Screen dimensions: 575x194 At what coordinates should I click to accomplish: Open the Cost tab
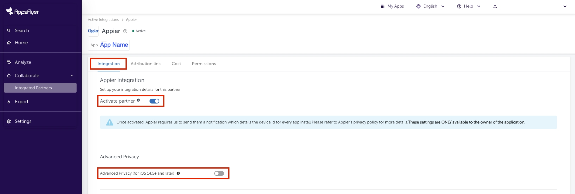click(x=176, y=64)
